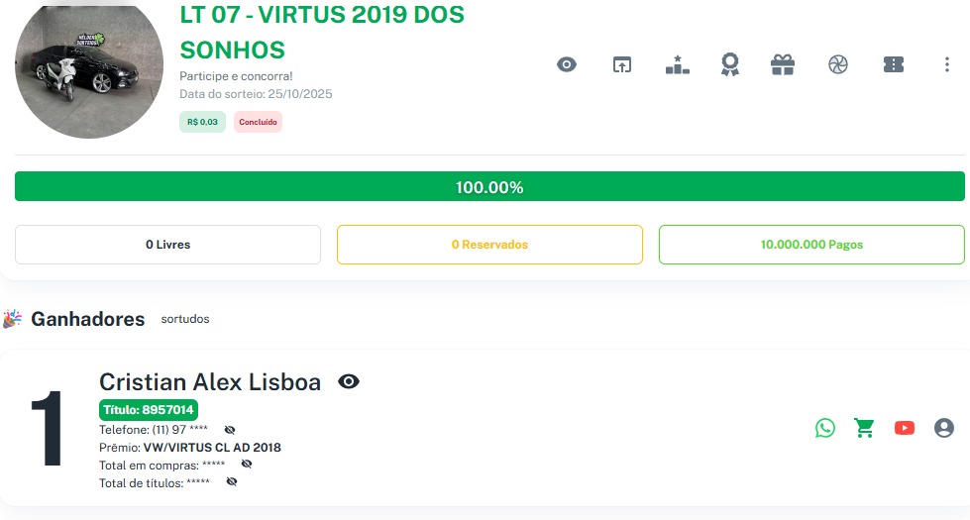Click the eye view icon in raffle header
970x520 pixels.
(x=567, y=65)
